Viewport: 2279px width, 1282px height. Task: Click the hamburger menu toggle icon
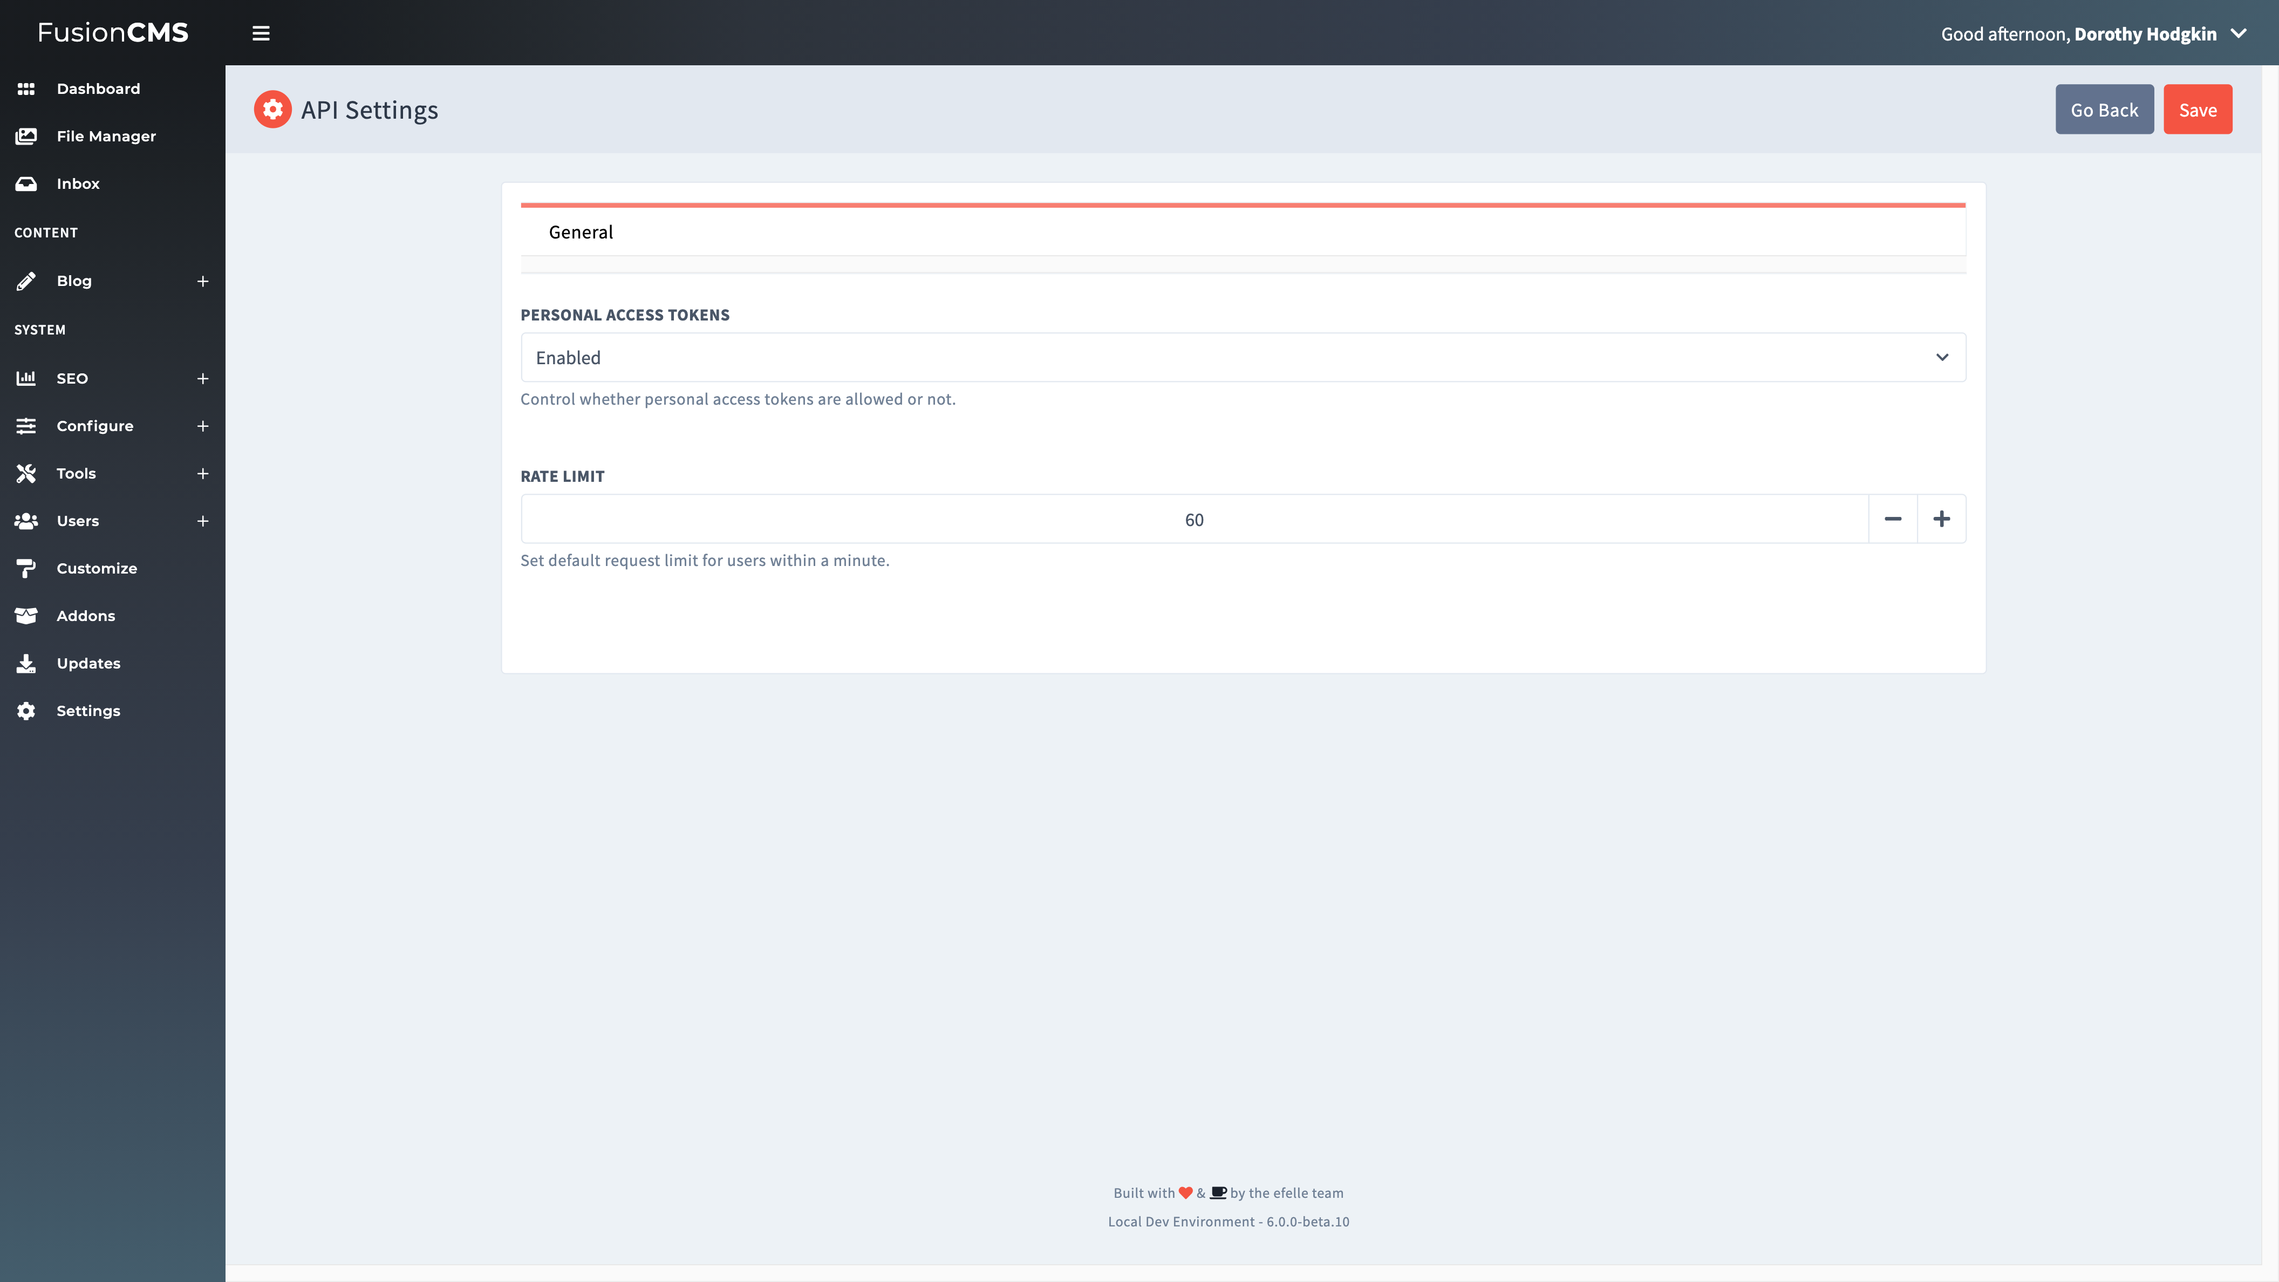click(x=261, y=33)
